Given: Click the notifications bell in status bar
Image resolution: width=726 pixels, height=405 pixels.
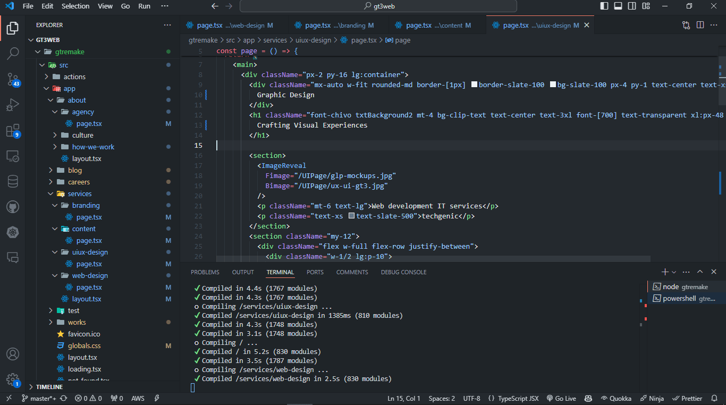Looking at the screenshot, I should (714, 398).
